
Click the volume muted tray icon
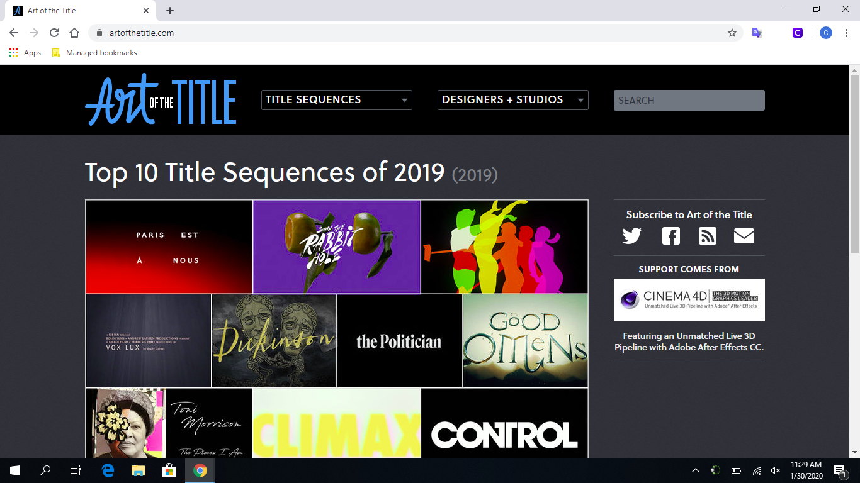click(776, 470)
